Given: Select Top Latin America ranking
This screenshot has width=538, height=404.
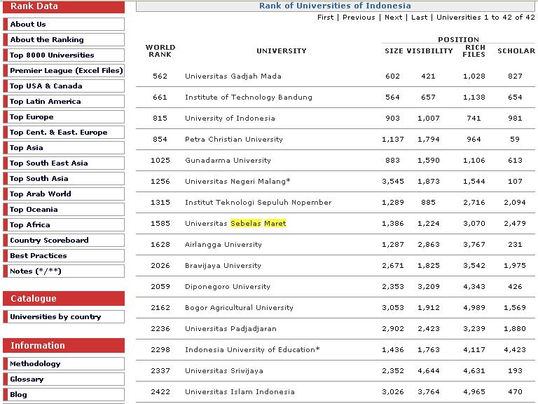Looking at the screenshot, I should pyautogui.click(x=64, y=101).
